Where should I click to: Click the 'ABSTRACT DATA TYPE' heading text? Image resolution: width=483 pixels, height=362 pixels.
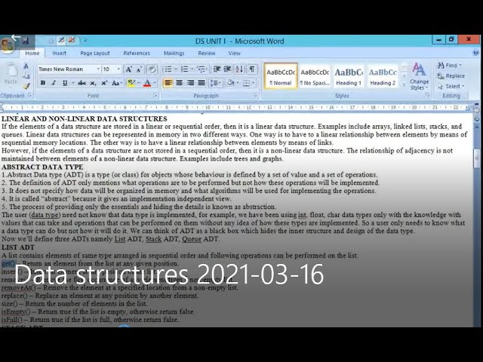(x=42, y=167)
